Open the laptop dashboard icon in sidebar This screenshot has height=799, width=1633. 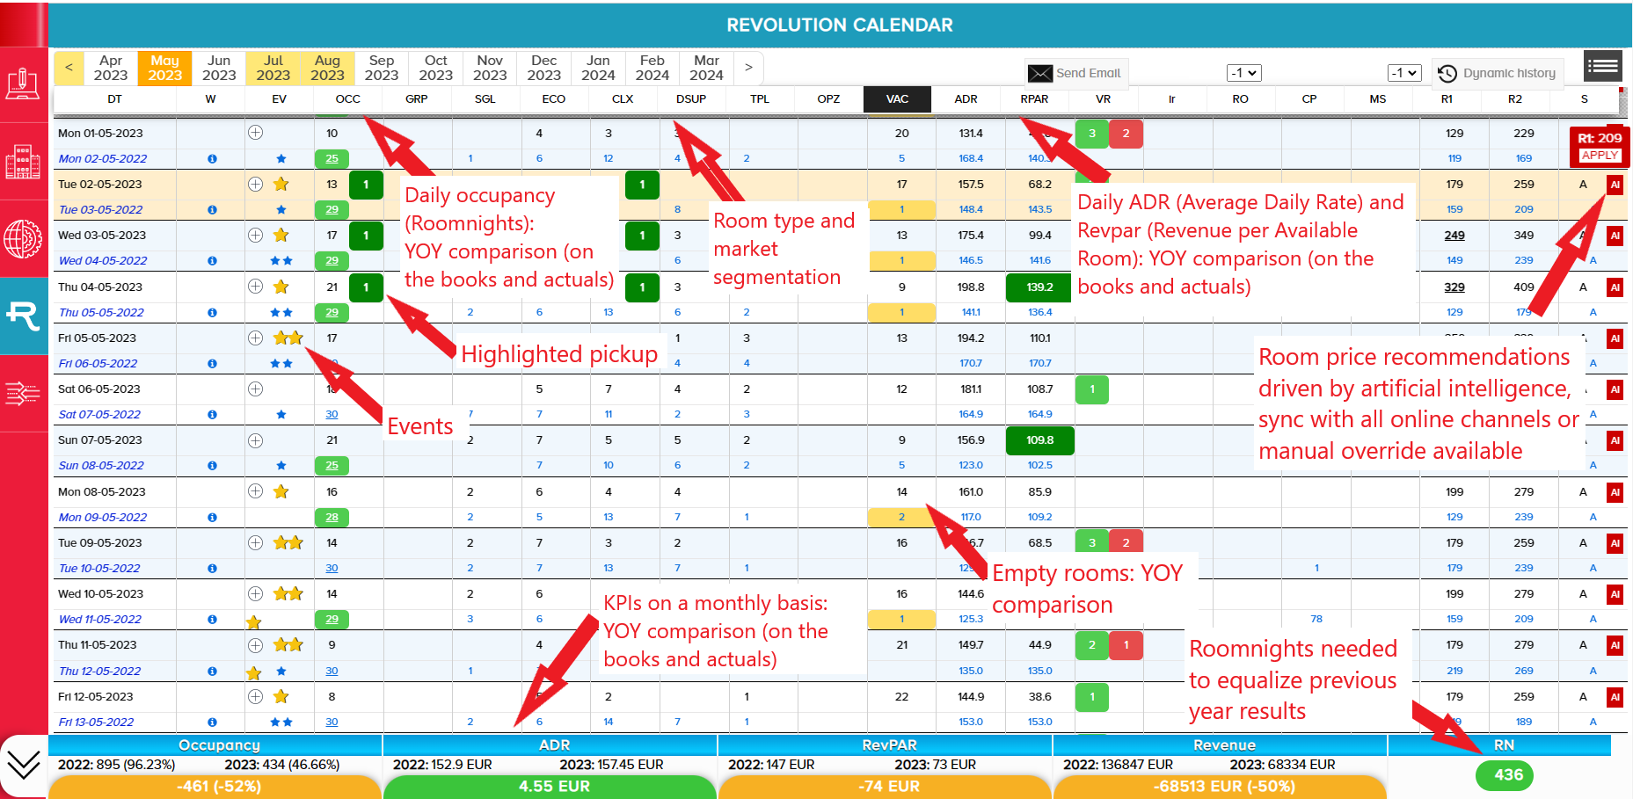[x=22, y=84]
